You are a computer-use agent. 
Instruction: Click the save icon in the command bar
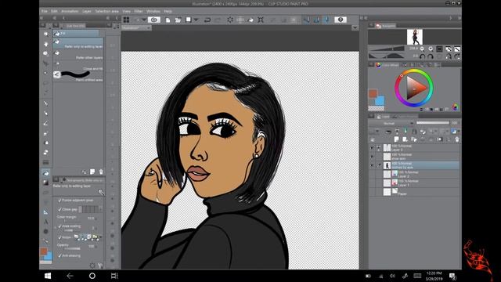point(189,20)
